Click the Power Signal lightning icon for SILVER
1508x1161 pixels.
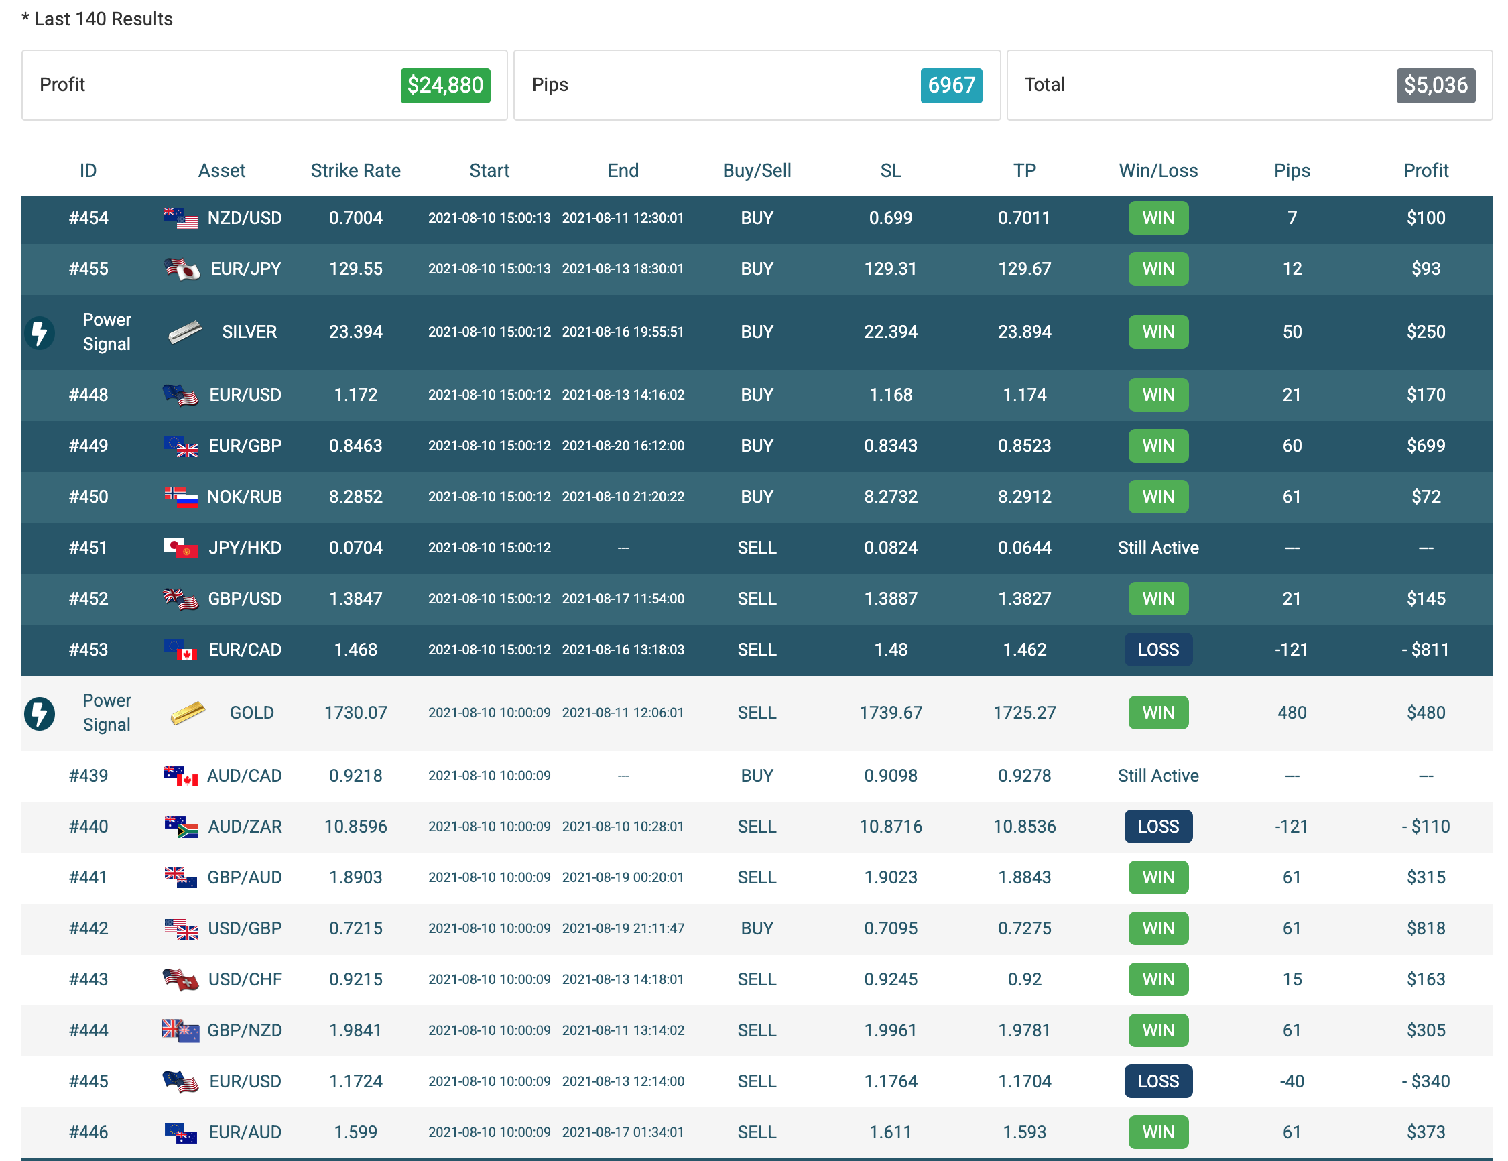[40, 332]
